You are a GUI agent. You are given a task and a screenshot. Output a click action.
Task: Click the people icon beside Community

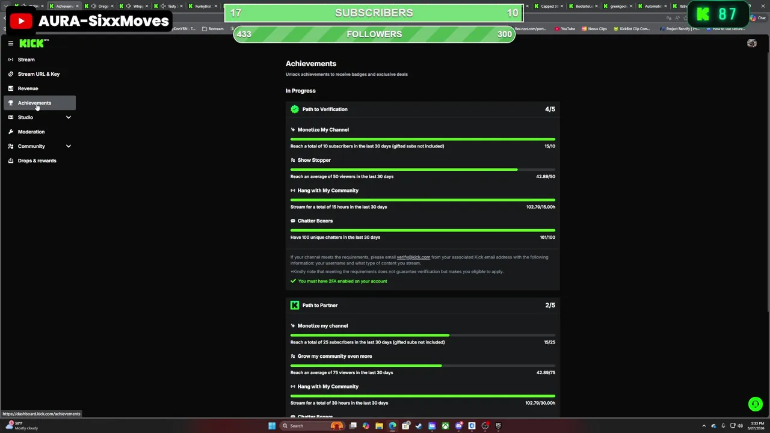[x=11, y=146]
